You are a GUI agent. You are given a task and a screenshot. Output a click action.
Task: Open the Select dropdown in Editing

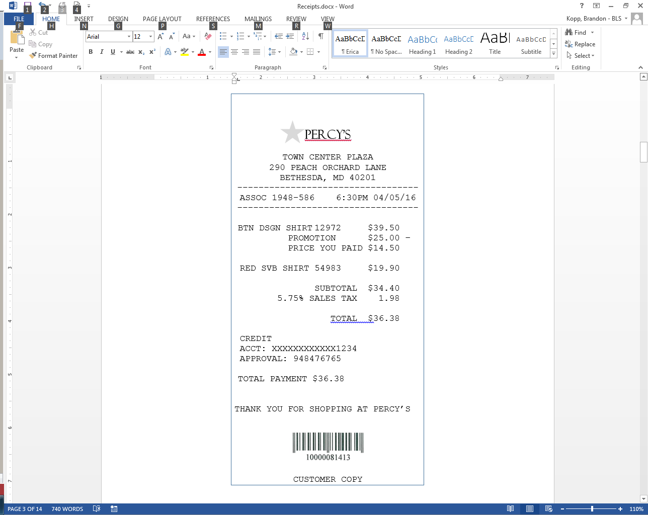point(580,56)
